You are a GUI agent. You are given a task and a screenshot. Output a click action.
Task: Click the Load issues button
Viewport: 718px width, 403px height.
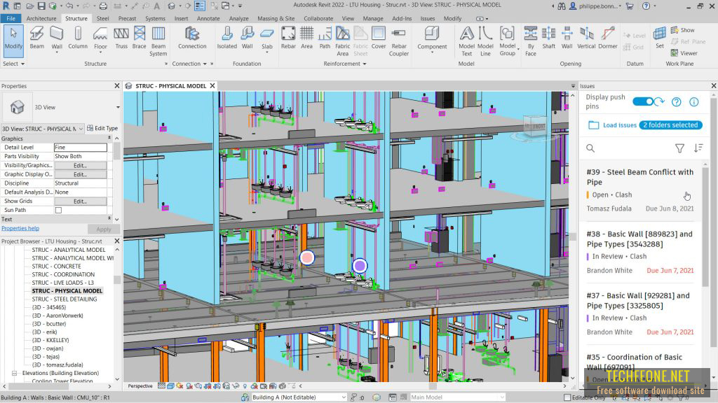pos(613,125)
